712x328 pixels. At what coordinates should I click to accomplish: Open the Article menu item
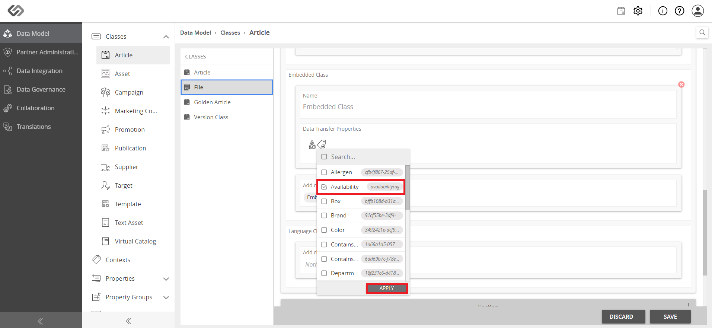pyautogui.click(x=133, y=55)
